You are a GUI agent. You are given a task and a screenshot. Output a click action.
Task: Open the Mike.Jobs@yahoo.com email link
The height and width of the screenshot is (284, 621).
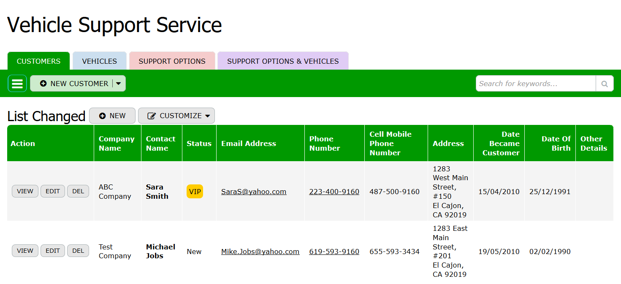click(x=260, y=252)
